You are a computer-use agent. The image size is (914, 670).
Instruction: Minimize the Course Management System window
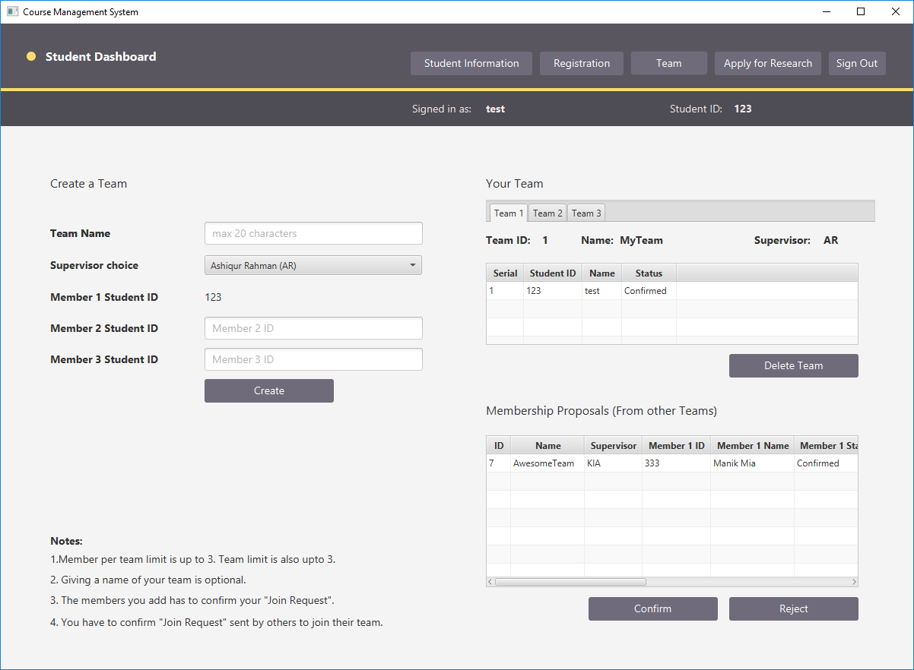point(827,11)
